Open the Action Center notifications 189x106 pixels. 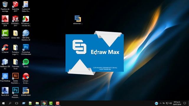(x=185, y=103)
